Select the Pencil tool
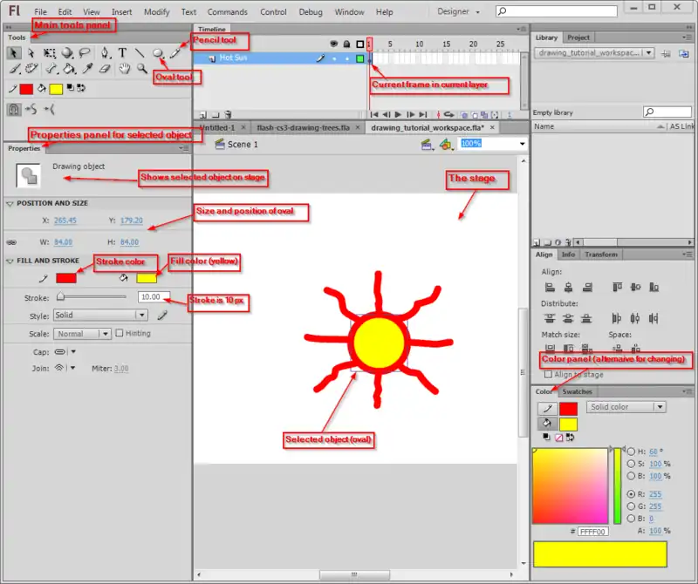This screenshot has height=584, width=698. [174, 53]
